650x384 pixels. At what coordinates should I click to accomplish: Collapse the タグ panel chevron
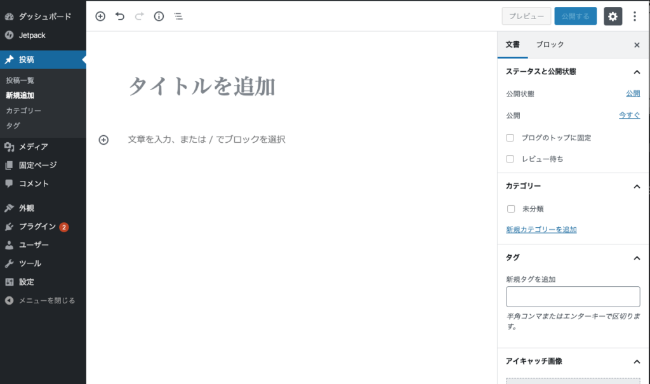637,258
